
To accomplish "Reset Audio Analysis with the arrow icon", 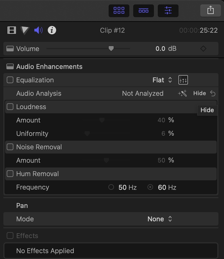I will click(x=213, y=93).
